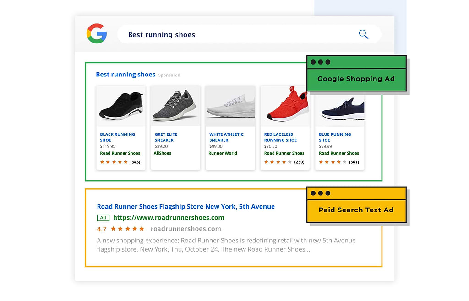Click the star rating with (230) reviews
Image resolution: width=469 pixels, height=301 pixels.
284,162
